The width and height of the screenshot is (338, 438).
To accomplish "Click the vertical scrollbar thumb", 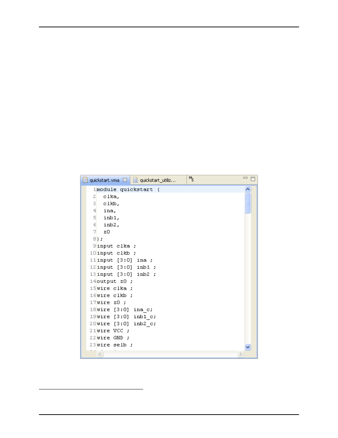I will 248,203.
